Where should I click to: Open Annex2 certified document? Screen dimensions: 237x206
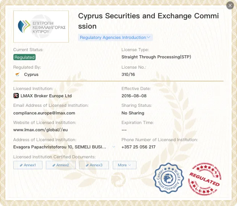(61, 165)
